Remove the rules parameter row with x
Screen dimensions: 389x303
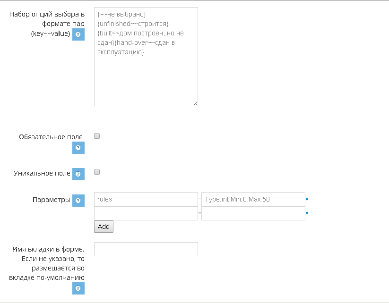pos(307,199)
